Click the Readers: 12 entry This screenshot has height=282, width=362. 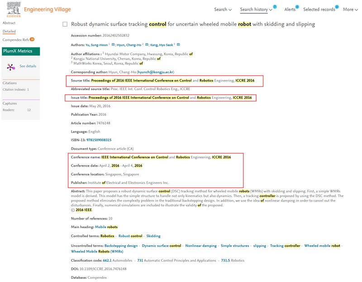[x=17, y=110]
